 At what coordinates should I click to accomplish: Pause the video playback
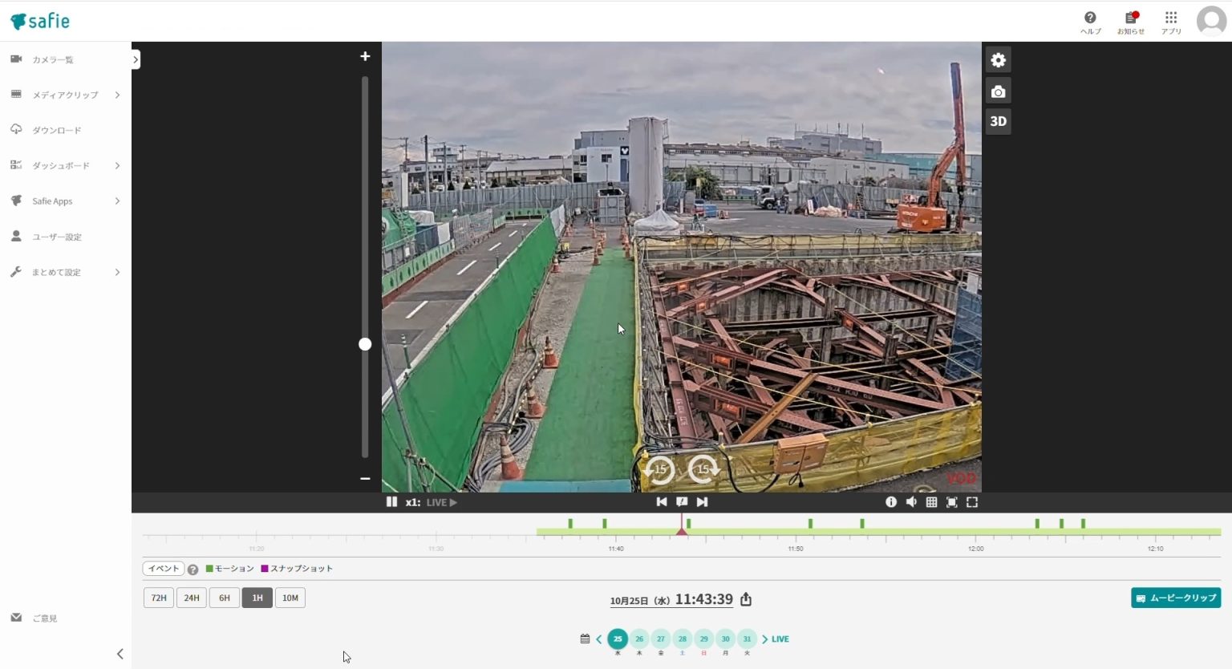click(391, 501)
